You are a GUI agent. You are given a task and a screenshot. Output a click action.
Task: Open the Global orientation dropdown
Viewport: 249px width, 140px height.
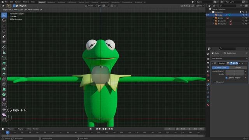(91, 6)
